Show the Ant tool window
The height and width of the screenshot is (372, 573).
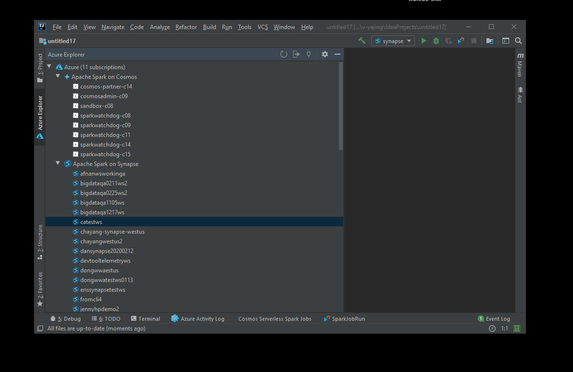pyautogui.click(x=520, y=94)
